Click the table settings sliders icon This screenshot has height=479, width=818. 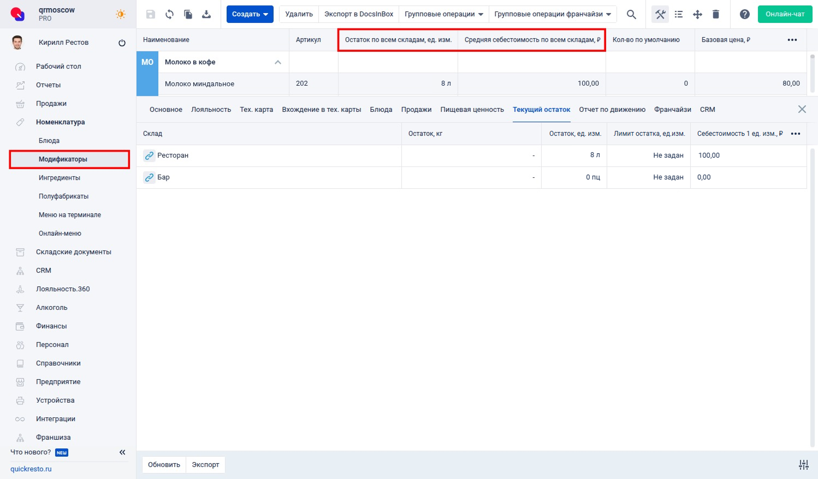click(x=803, y=465)
